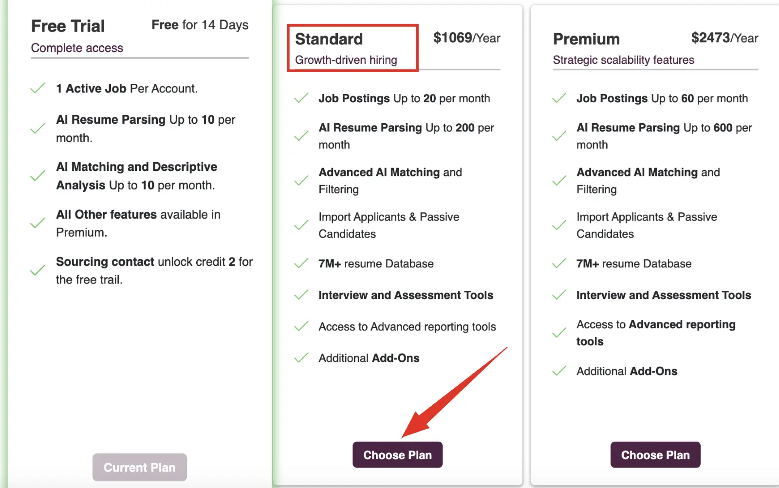
Task: Click Choose Plan button under Standard
Action: (x=397, y=455)
